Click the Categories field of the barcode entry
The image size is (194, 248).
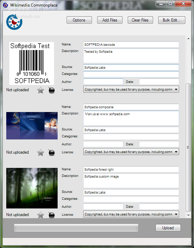131,74
